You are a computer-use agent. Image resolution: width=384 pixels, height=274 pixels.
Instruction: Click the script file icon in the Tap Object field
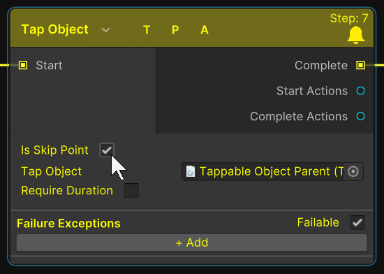tap(191, 171)
